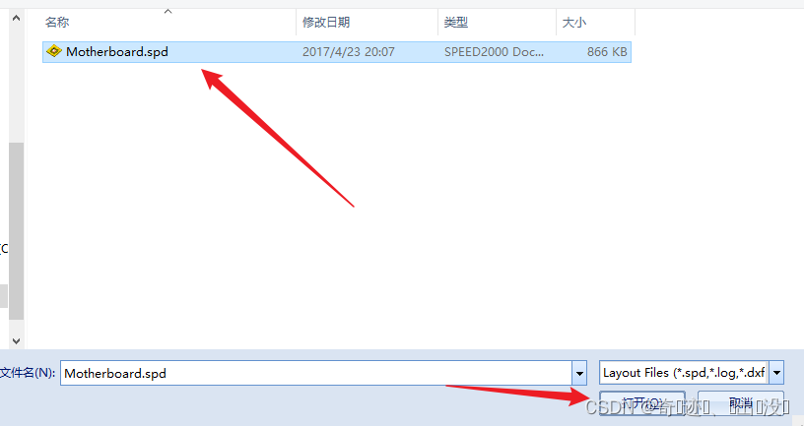This screenshot has width=804, height=426.
Task: Click the 2017/4/23 20:07 date cell
Action: tap(349, 52)
